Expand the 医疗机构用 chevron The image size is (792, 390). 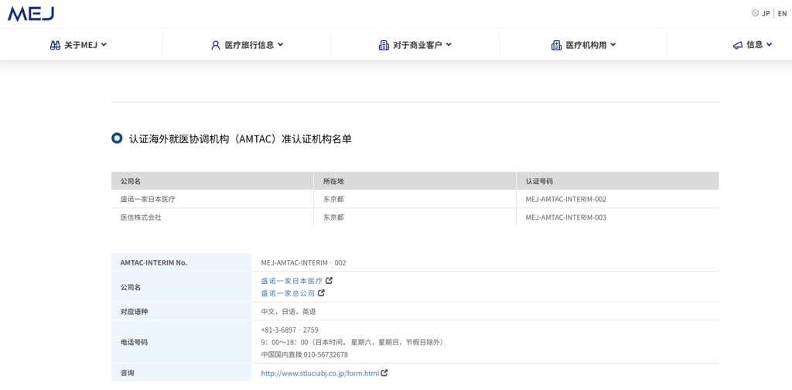tap(613, 44)
